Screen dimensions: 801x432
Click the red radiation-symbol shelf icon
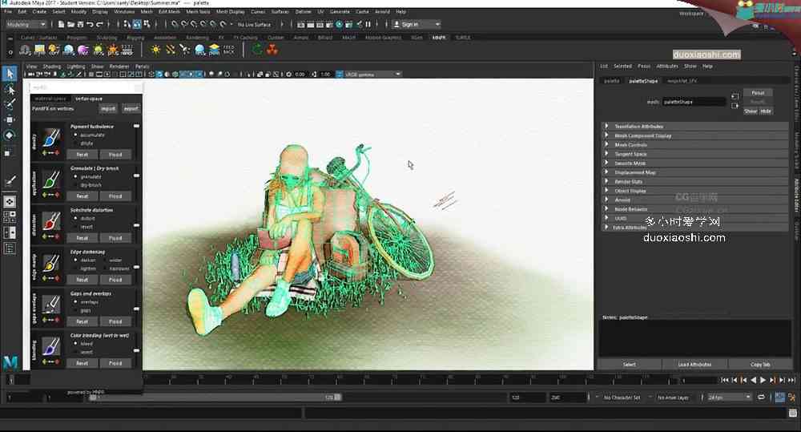[272, 50]
